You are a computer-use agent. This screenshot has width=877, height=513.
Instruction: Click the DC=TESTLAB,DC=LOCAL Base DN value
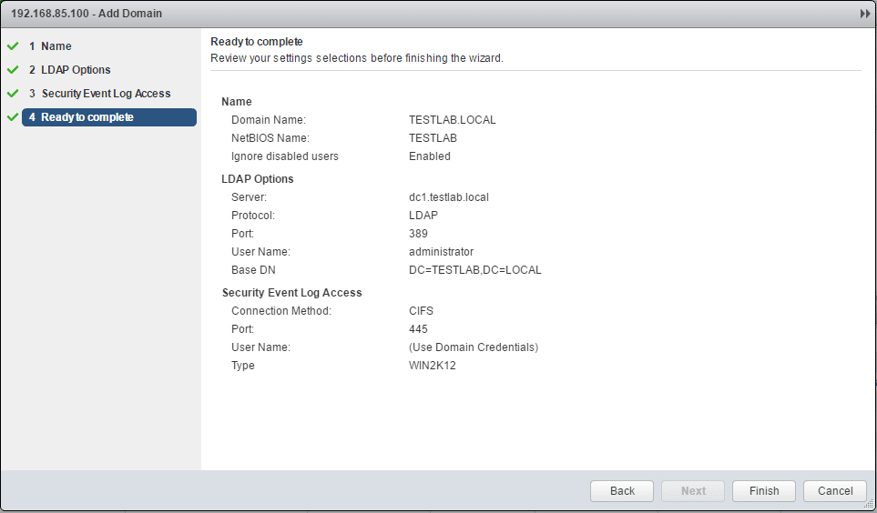coord(475,270)
